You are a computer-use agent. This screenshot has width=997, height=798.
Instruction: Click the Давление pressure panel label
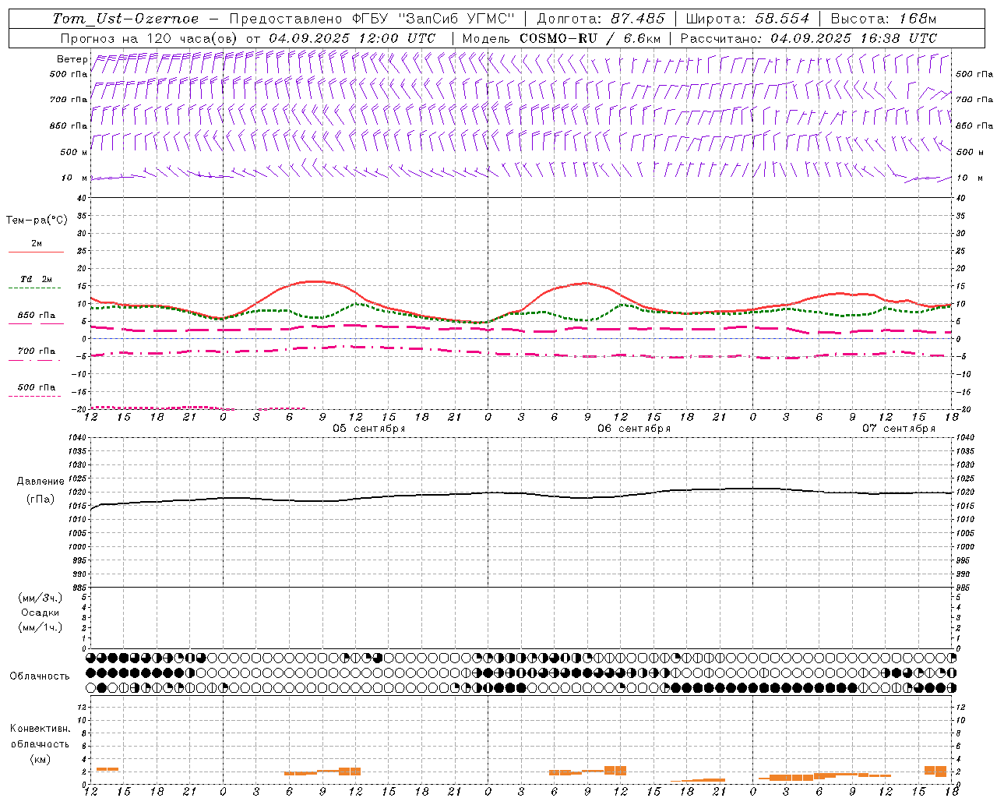pos(41,482)
